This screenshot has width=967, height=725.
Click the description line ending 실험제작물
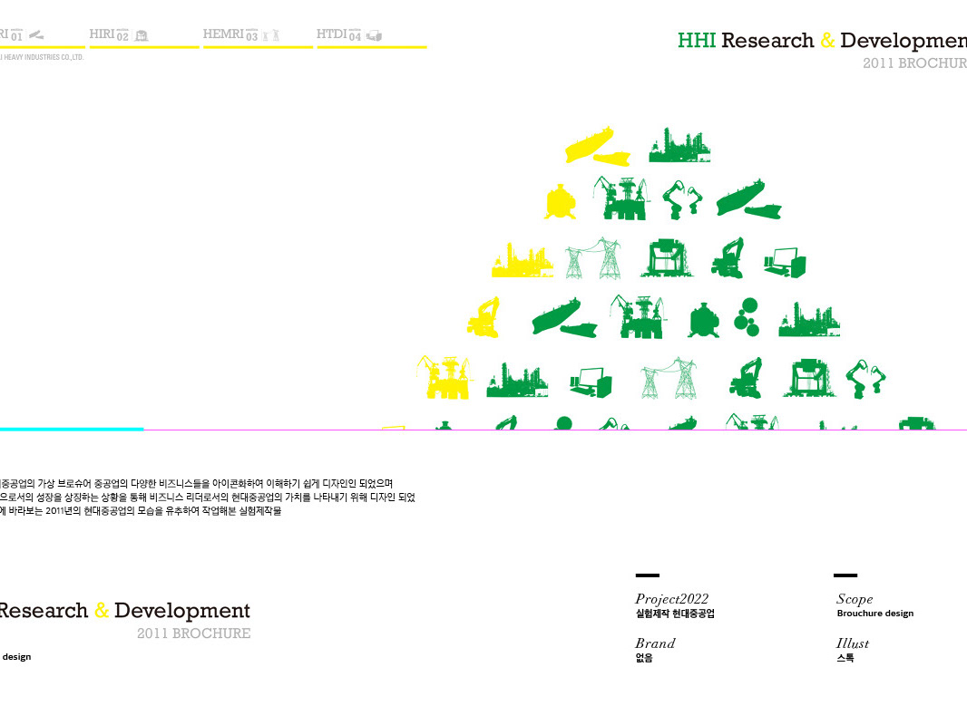[x=141, y=510]
